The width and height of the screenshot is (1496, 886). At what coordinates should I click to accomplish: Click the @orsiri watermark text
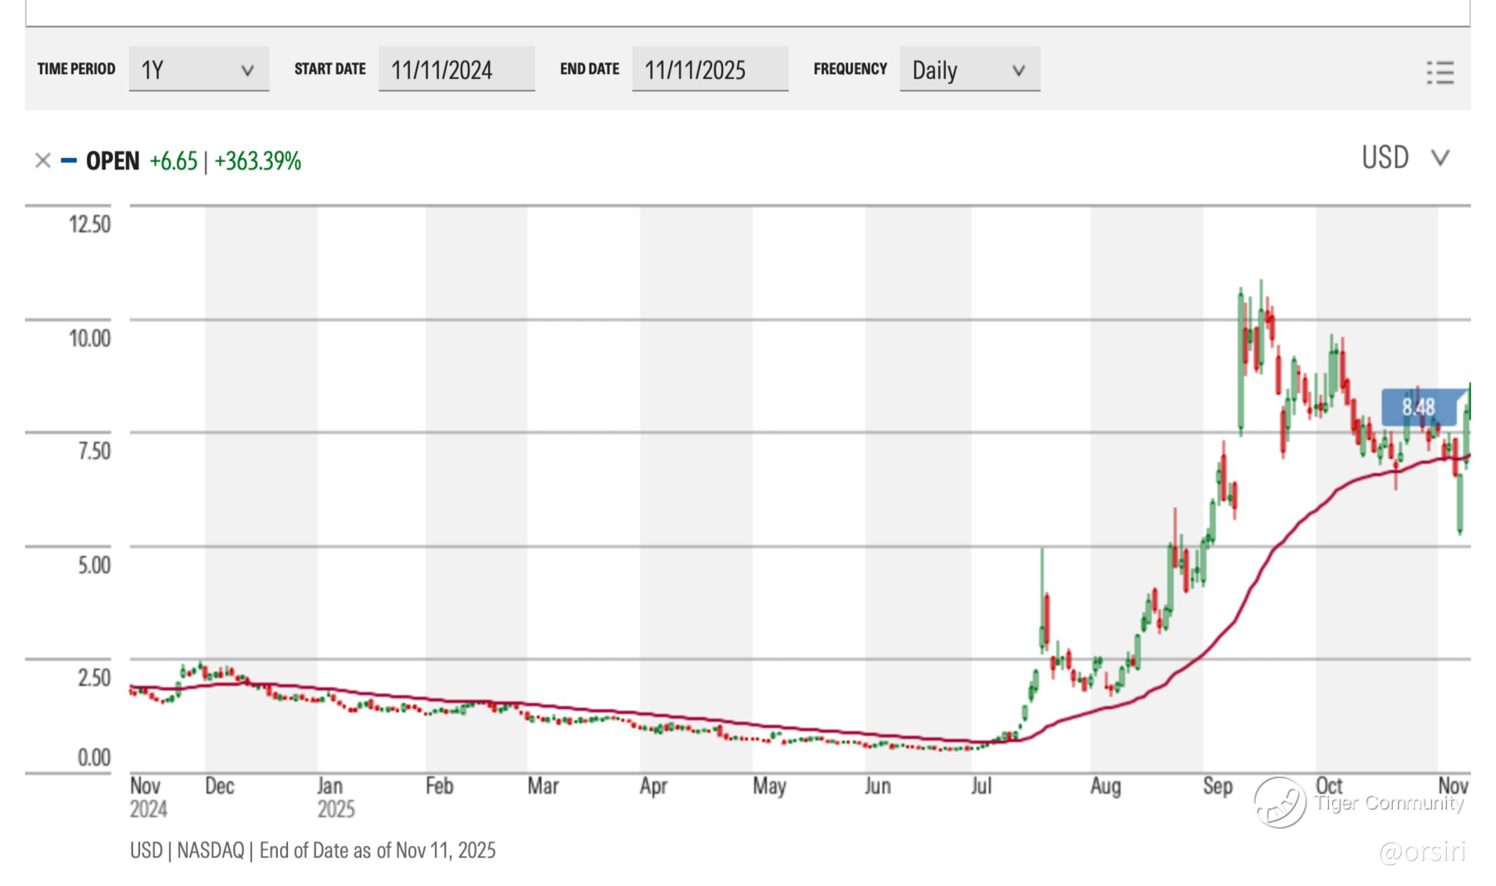(x=1423, y=851)
